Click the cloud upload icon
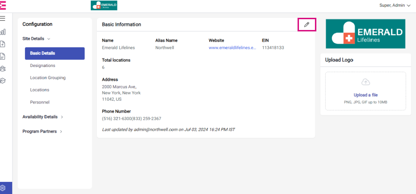The image size is (416, 194). [366, 82]
